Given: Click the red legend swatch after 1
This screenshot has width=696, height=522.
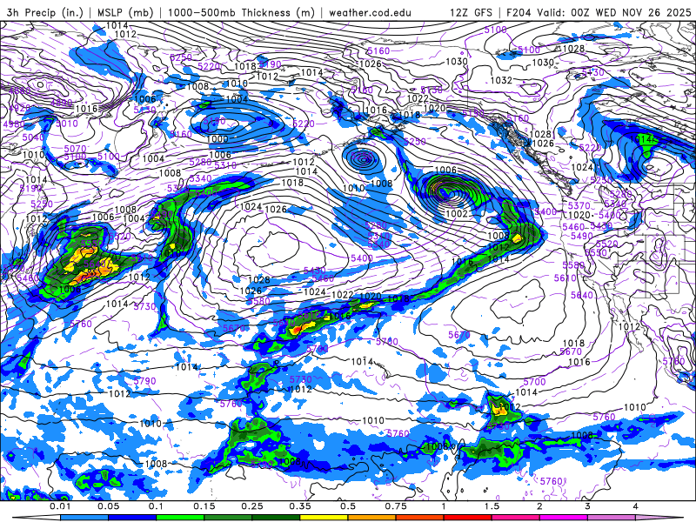Looking at the screenshot, I should pyautogui.click(x=468, y=518).
